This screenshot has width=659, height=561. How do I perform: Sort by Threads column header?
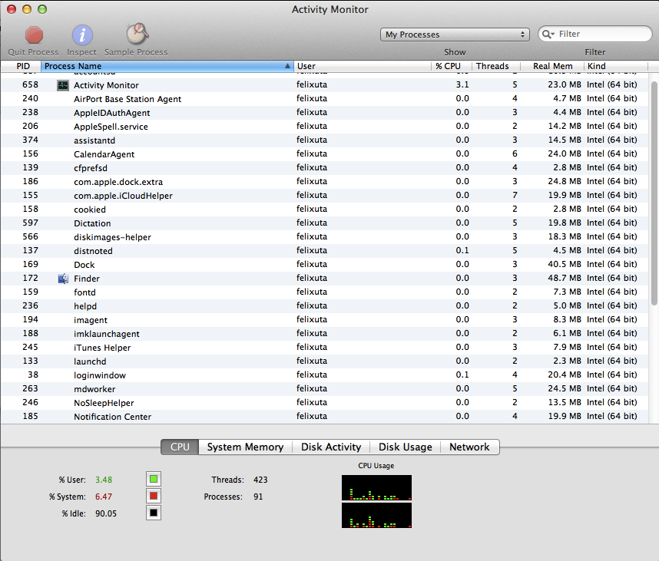(x=496, y=66)
